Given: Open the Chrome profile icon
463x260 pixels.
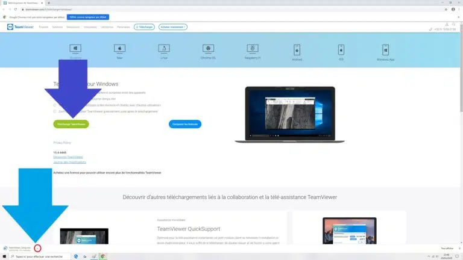Looking at the screenshot, I should (x=453, y=10).
